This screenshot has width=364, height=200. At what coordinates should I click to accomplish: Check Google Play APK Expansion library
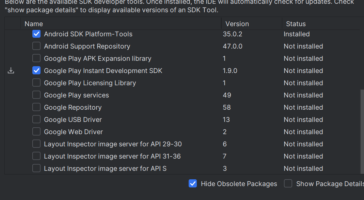pos(36,58)
